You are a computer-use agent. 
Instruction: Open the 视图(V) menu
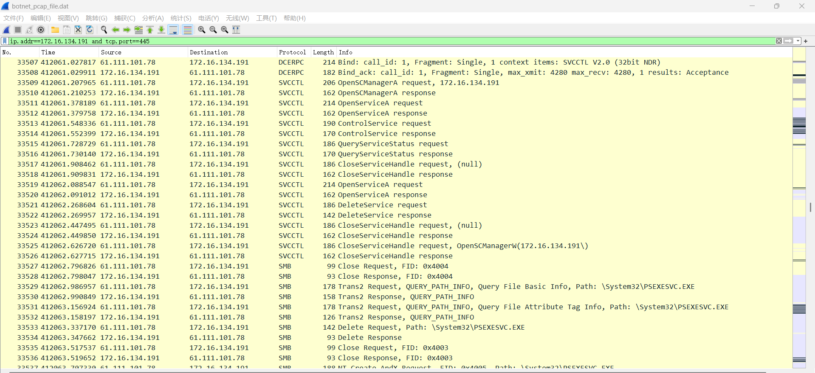pos(68,18)
